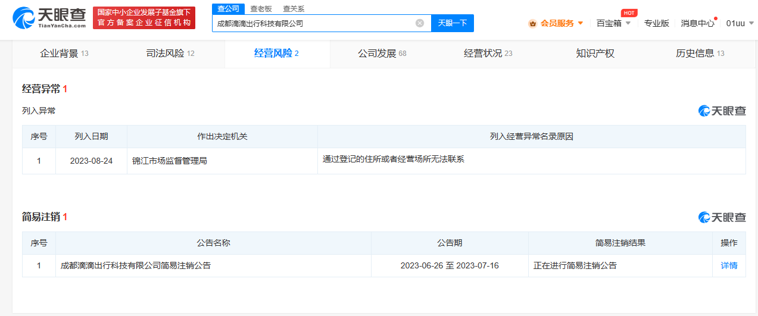The height and width of the screenshot is (316, 758).
Task: Switch to the 查老板 search tab
Action: coord(260,9)
